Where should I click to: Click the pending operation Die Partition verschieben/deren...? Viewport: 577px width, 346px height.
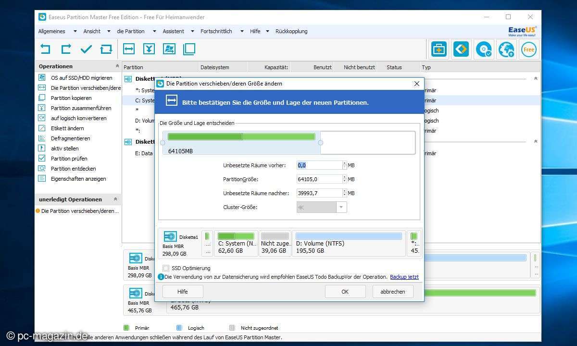[77, 211]
